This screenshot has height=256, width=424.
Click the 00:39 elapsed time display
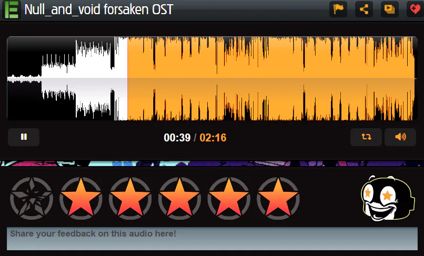pyautogui.click(x=177, y=138)
